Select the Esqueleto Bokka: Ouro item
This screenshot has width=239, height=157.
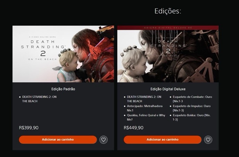coord(191,117)
